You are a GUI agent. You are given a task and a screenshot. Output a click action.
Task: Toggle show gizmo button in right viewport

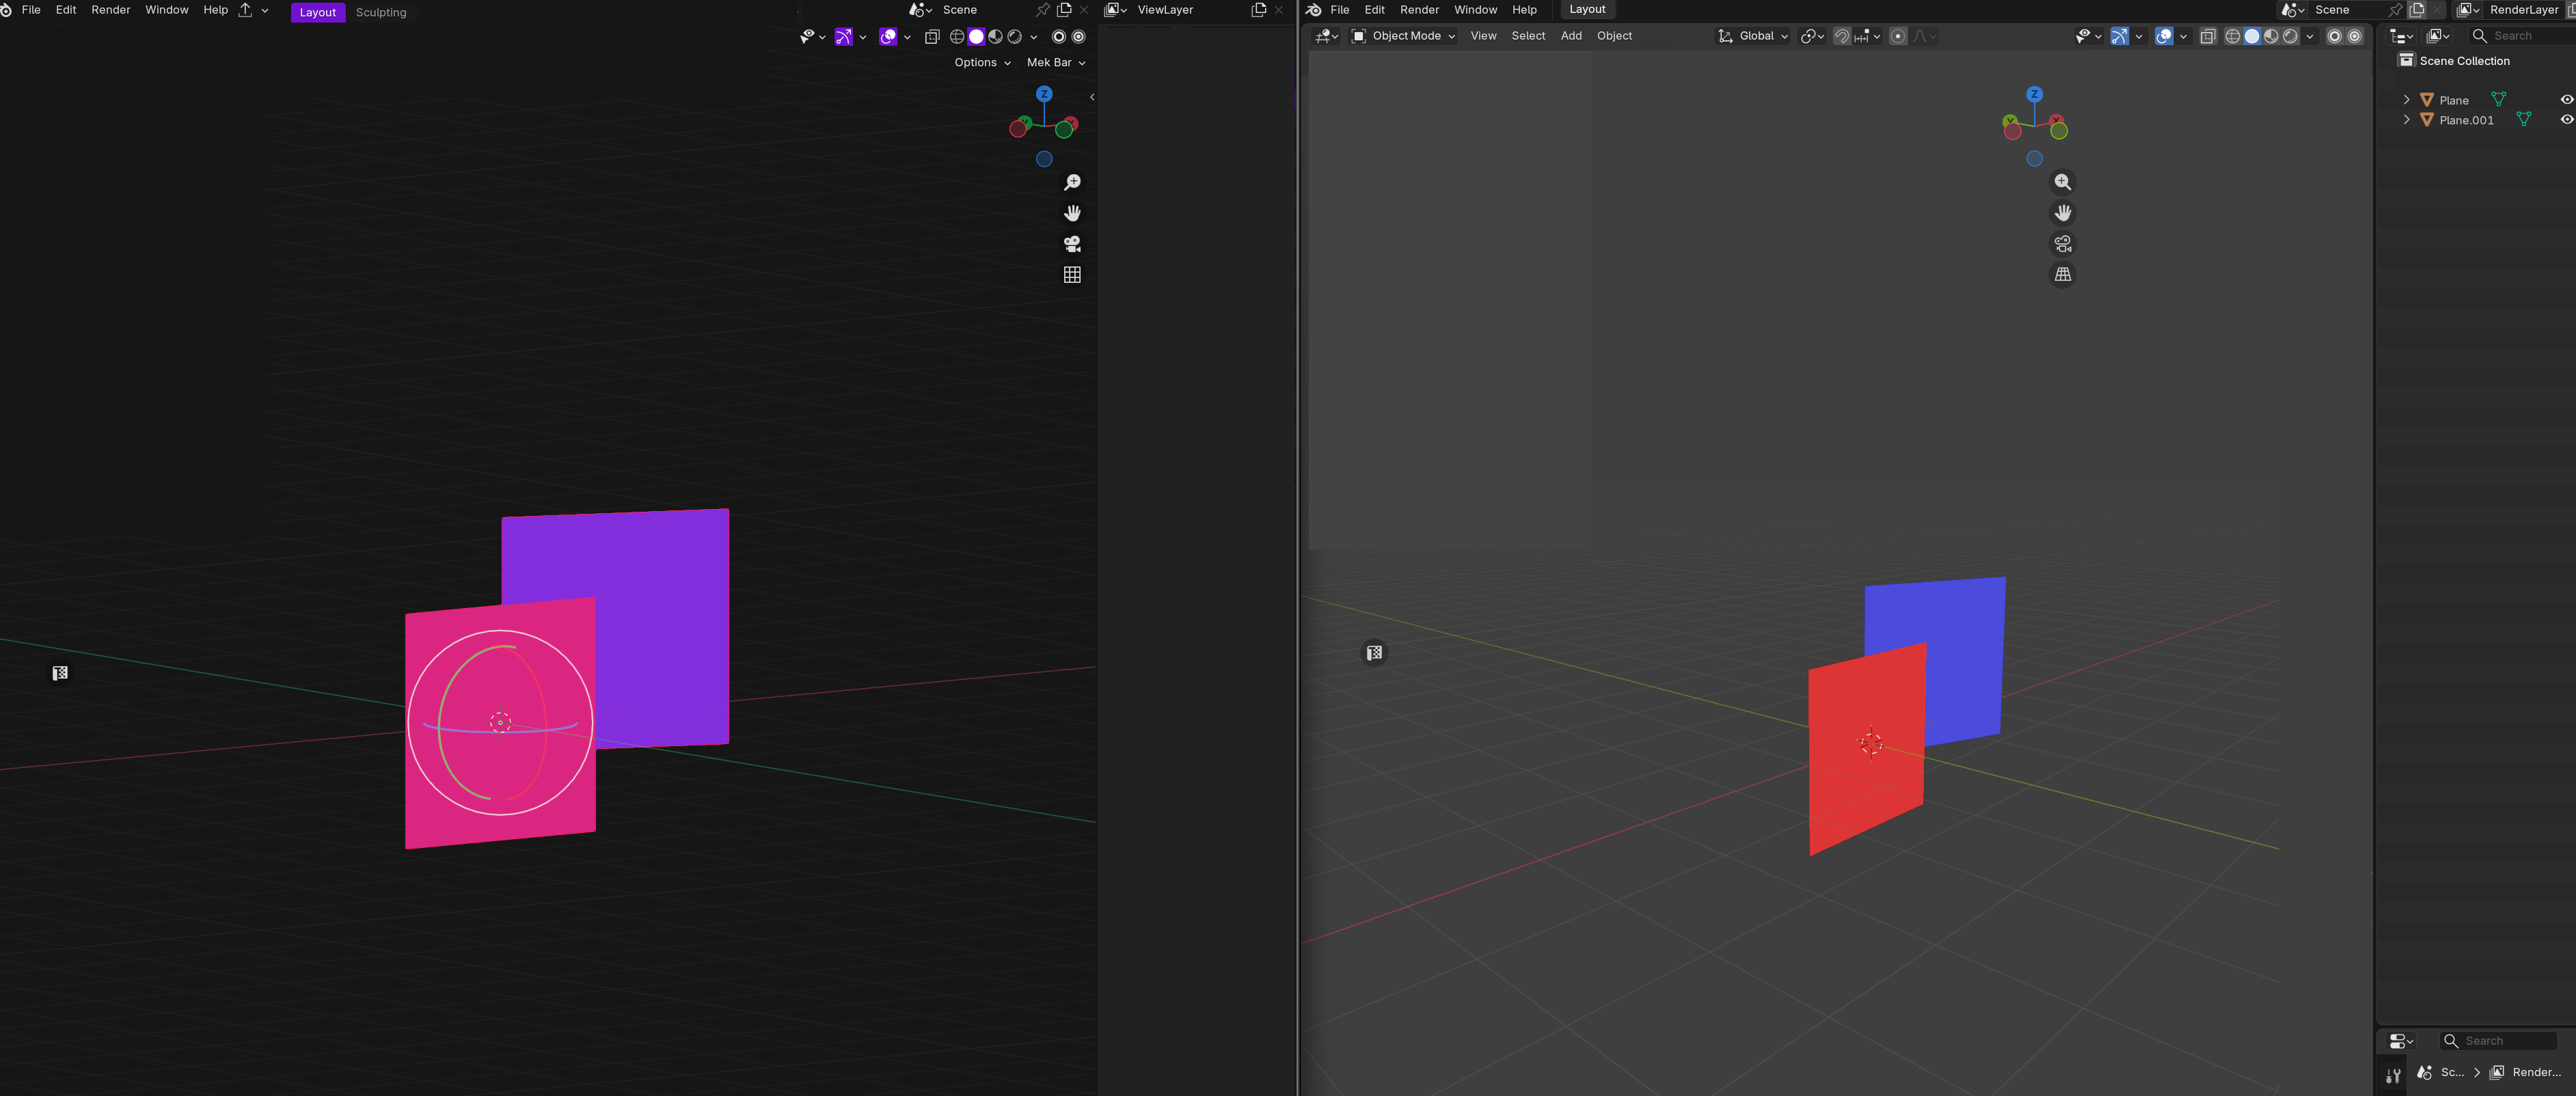[2119, 36]
